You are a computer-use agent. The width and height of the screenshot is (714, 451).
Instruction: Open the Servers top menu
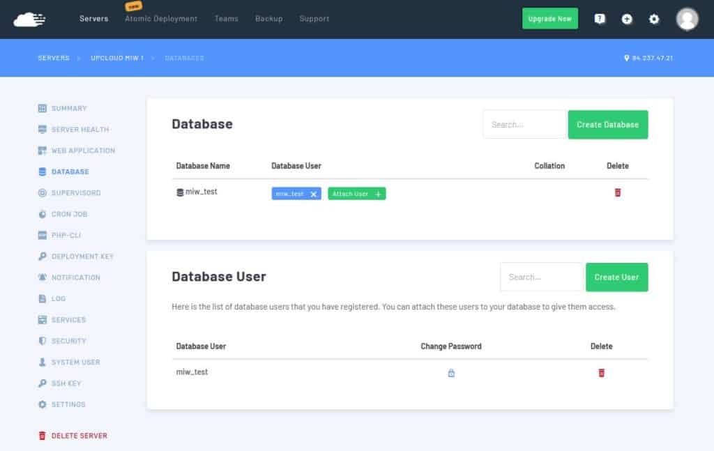(x=94, y=19)
